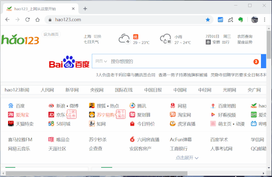Open the 星座运势 link
Image resolution: width=272 pixels, height=177 pixels.
click(x=245, y=42)
